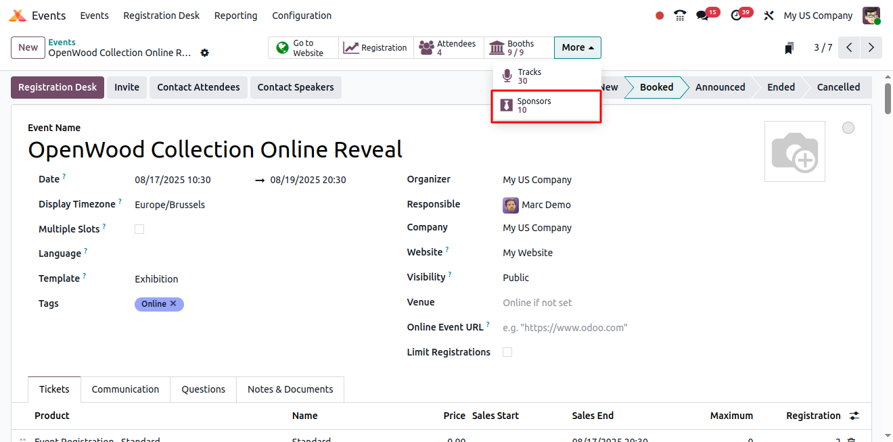Enable the Multiple Slots checkbox
Image resolution: width=893 pixels, height=442 pixels.
click(139, 229)
